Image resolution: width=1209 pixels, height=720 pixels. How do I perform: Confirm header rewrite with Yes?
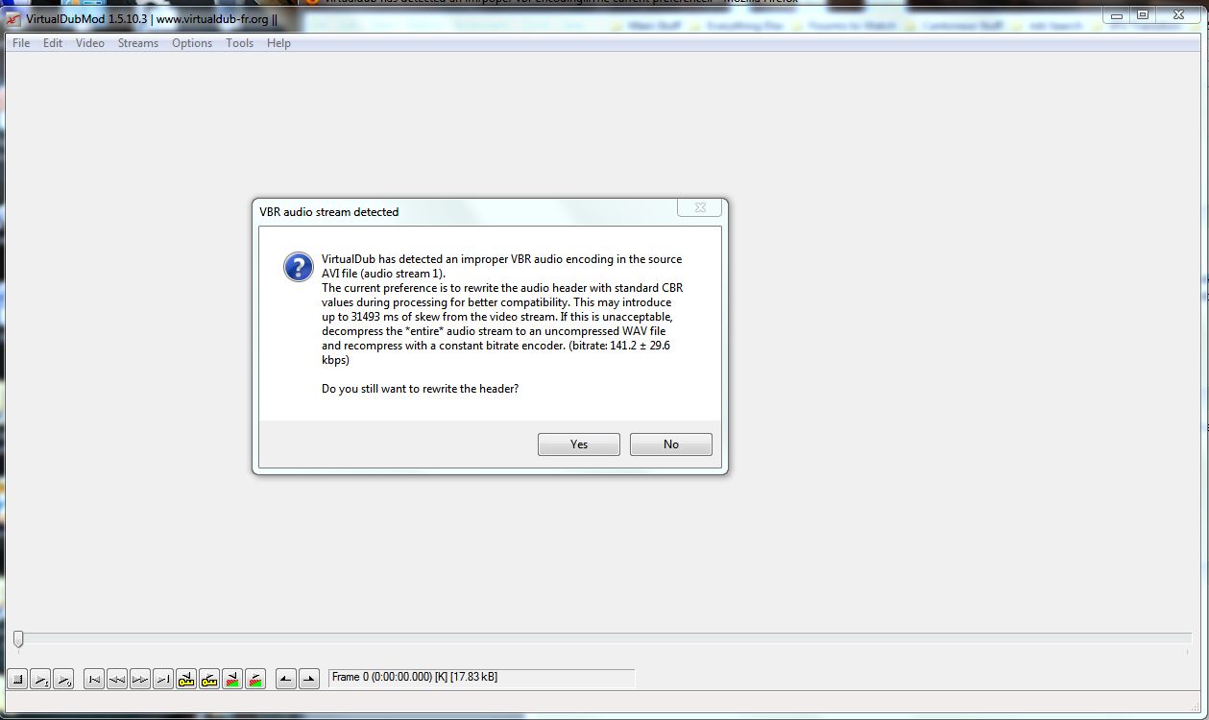[x=579, y=444]
